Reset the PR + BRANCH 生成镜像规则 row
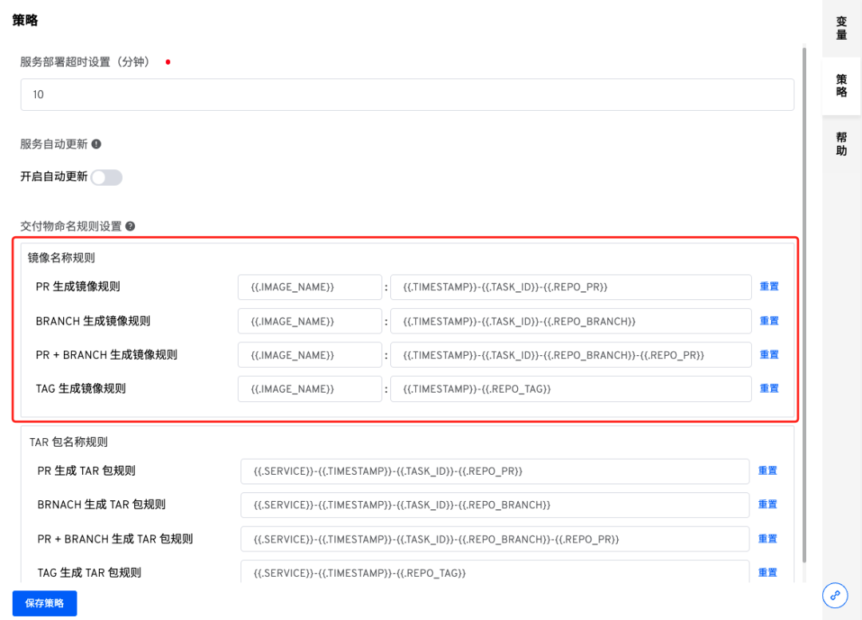Screen dimensions: 862x620 [769, 354]
